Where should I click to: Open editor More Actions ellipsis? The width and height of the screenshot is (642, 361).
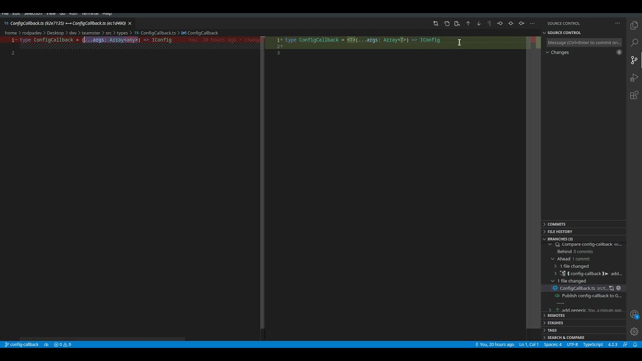tap(532, 24)
